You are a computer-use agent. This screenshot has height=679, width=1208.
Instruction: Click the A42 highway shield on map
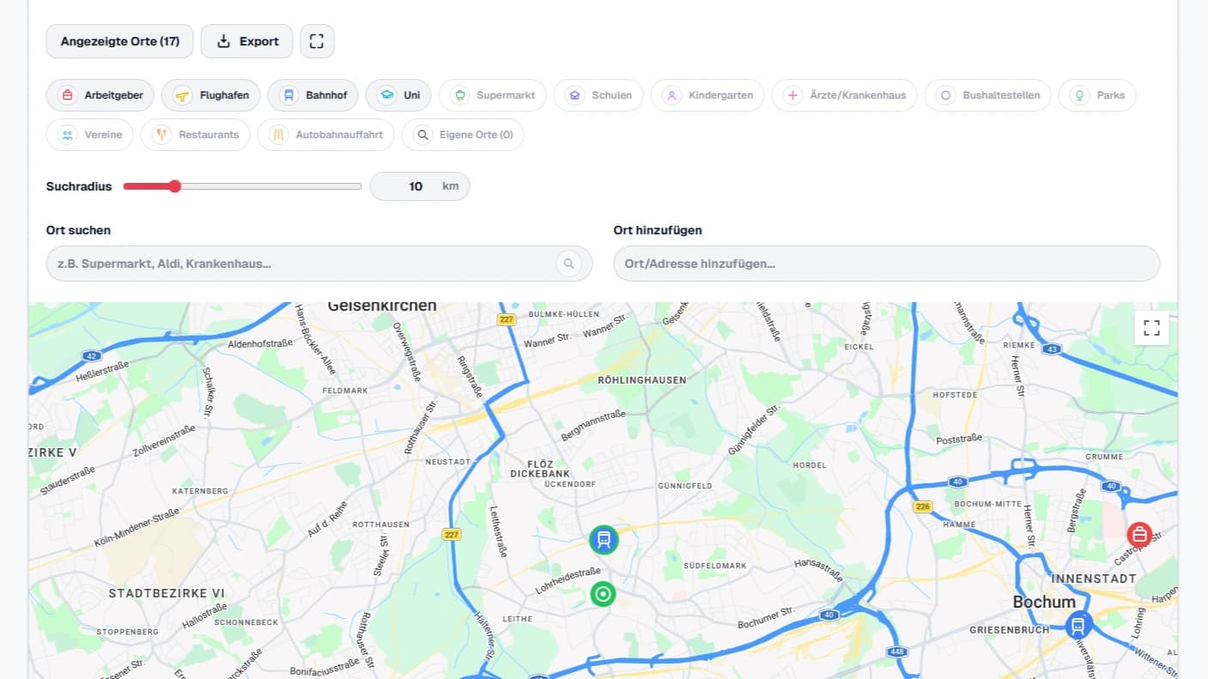coord(91,355)
